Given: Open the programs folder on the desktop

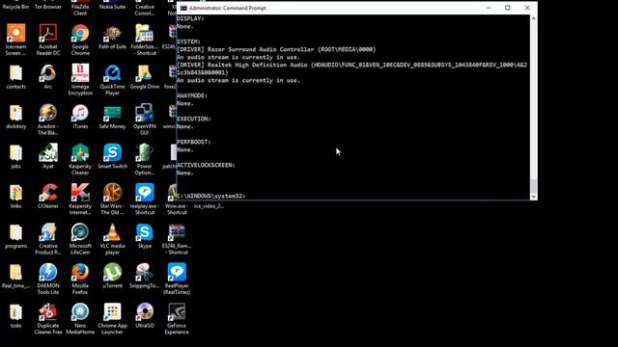Looking at the screenshot, I should pos(15,232).
